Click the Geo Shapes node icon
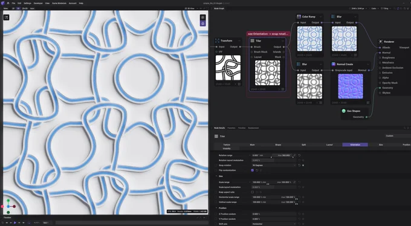Screen dimensions: 411x226 344,111
